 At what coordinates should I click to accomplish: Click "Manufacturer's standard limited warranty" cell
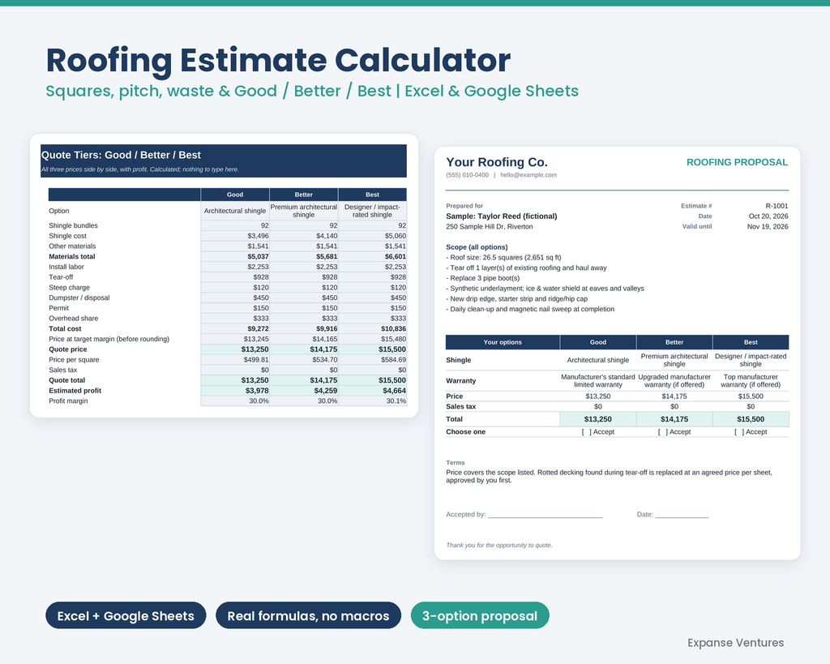(597, 381)
